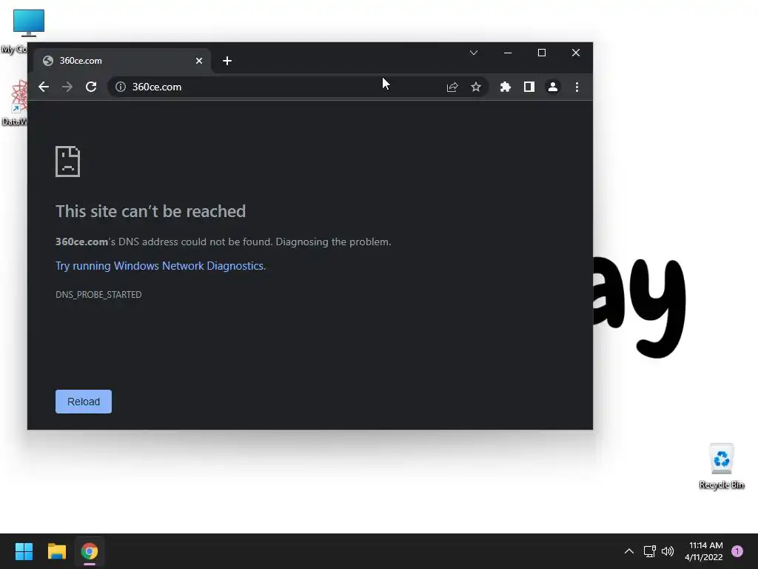This screenshot has width=758, height=569.
Task: Bookmark this tab with the star icon
Action: click(x=476, y=87)
